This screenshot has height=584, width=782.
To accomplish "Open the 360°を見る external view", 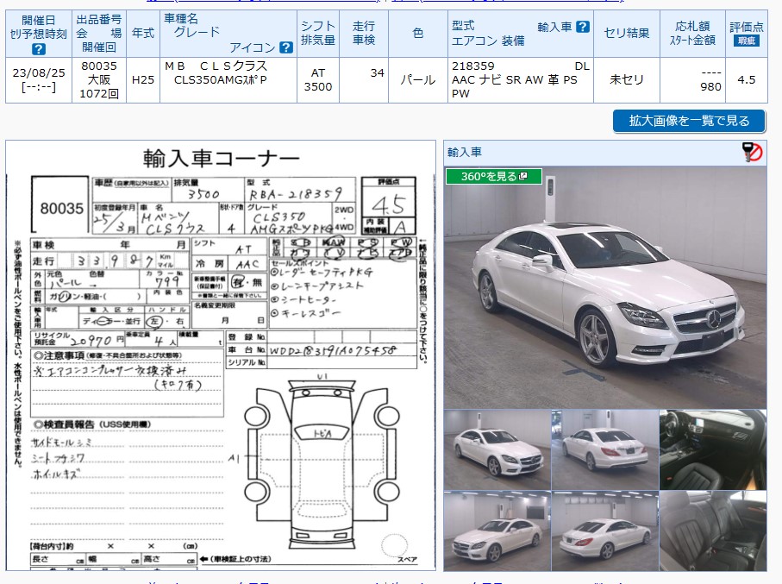I will [494, 176].
